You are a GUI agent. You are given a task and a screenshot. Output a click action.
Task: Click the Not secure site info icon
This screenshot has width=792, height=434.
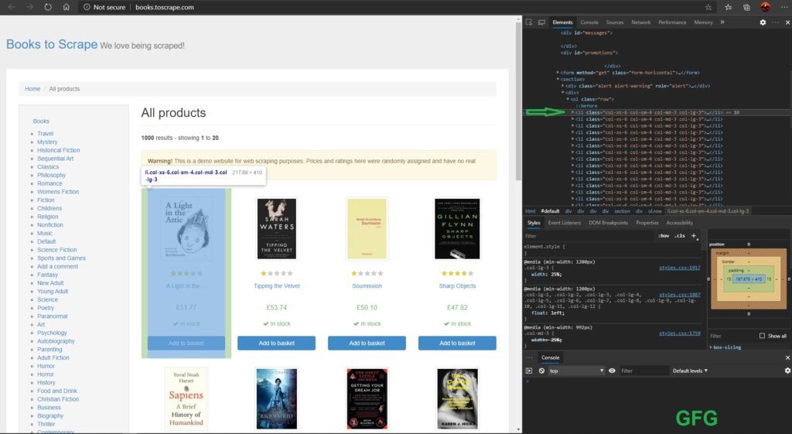tap(87, 7)
